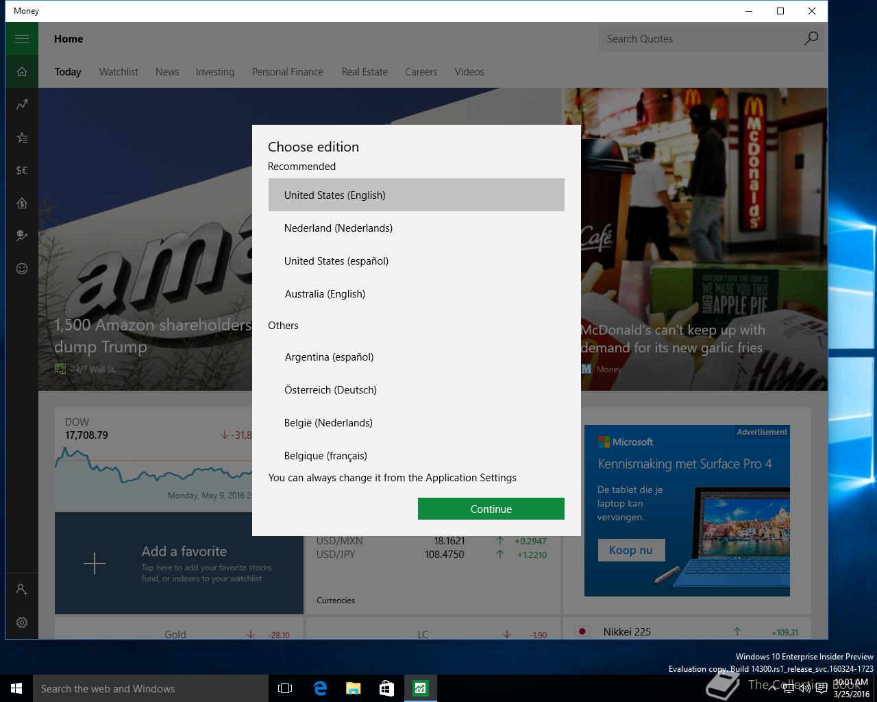Switch to the Real Estate tab

pyautogui.click(x=365, y=72)
